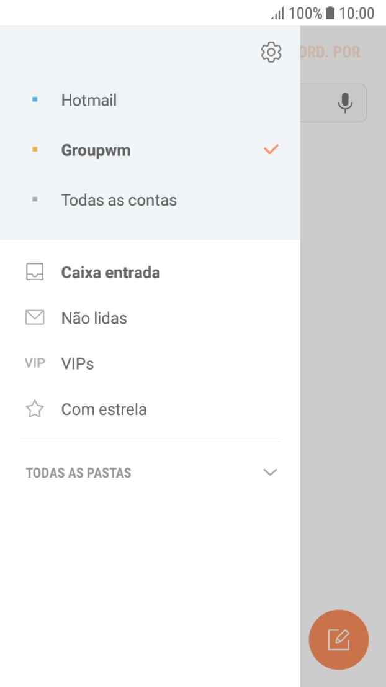This screenshot has height=687, width=386.
Task: Tap the compose new email button
Action: pyautogui.click(x=339, y=640)
